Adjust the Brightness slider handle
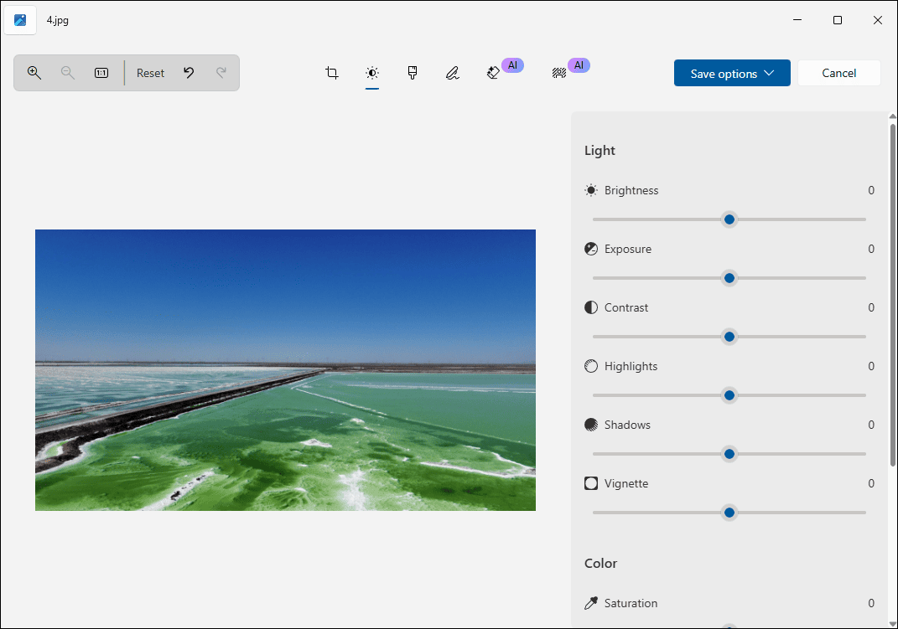898x629 pixels. point(729,219)
